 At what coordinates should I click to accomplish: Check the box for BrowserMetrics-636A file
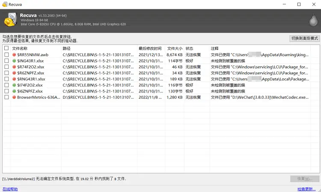pyautogui.click(x=6, y=97)
